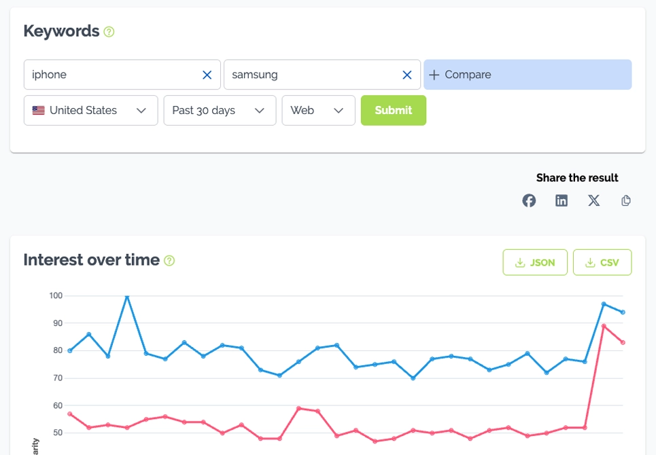Remove the samsung keyword using its X

[407, 75]
